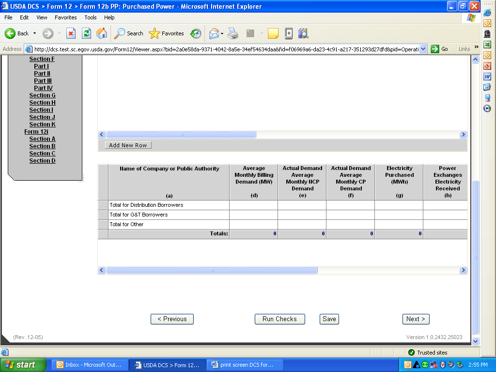
Task: Click the media player icon in side shortcut bar
Action: (487, 108)
